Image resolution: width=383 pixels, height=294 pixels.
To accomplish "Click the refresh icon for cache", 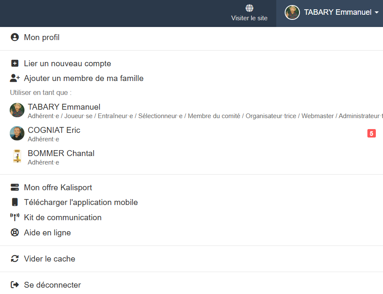I will 15,259.
